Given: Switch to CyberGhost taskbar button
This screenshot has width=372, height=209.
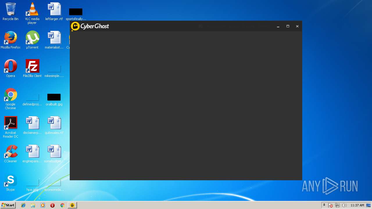Looking at the screenshot, I should coord(72,205).
